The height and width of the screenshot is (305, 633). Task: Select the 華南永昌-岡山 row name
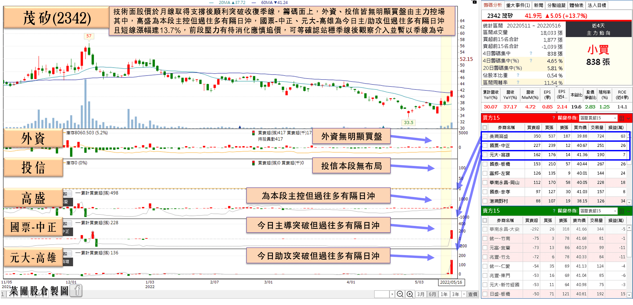pos(504,183)
